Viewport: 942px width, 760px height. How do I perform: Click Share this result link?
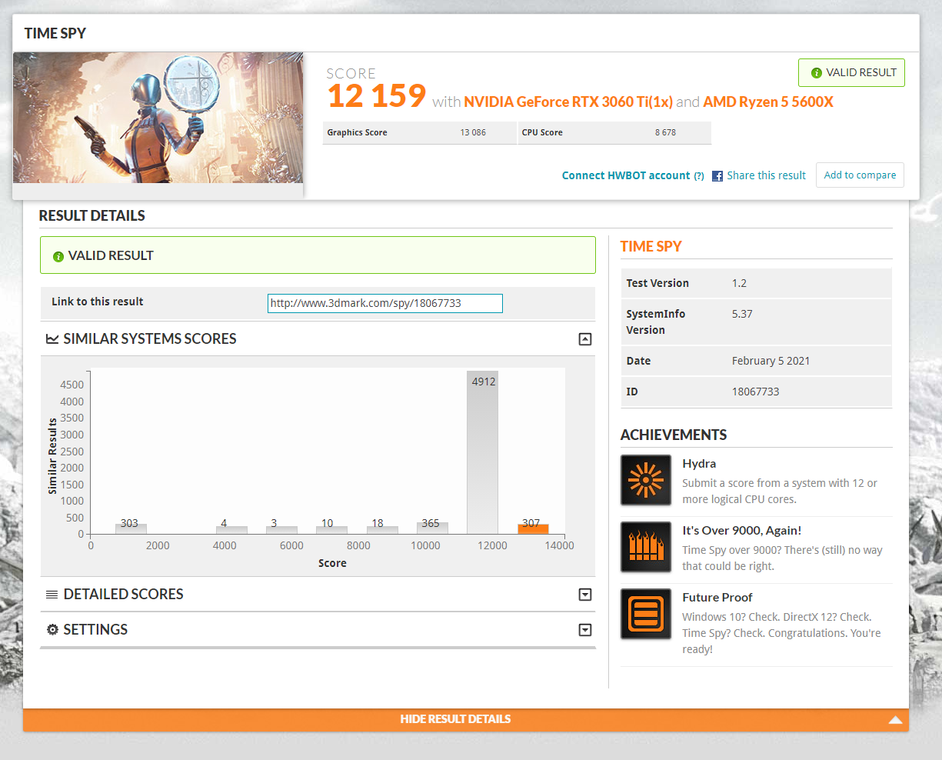coord(766,175)
